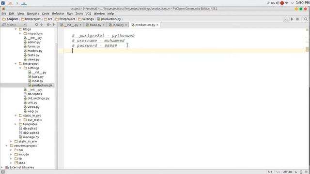Switch to the base.py editor tab
This screenshot has height=174, width=310.
coord(95,25)
